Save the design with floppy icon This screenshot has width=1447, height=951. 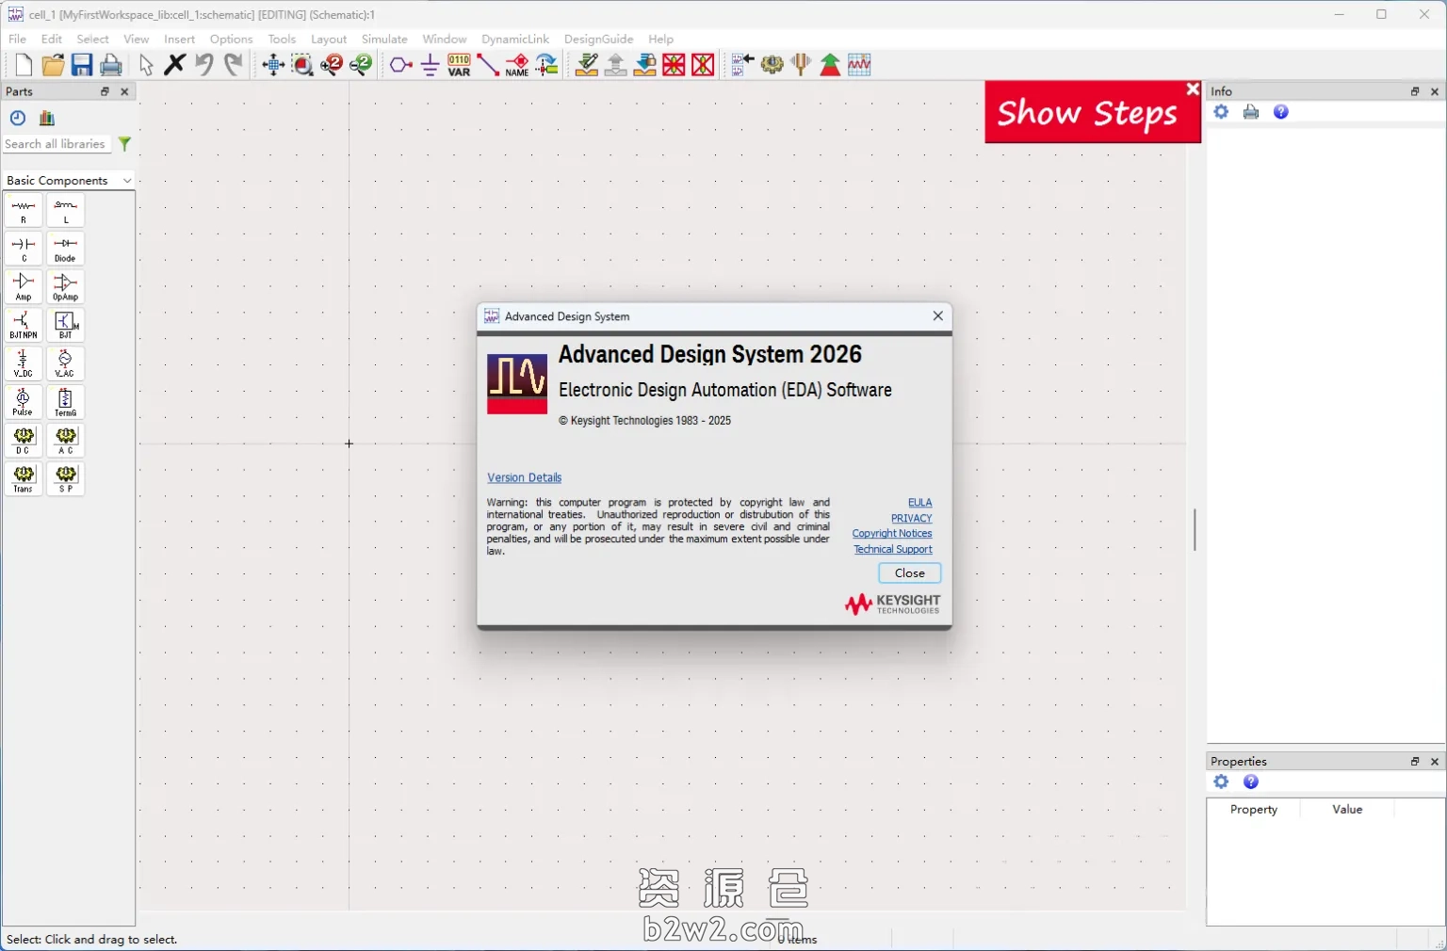(82, 65)
